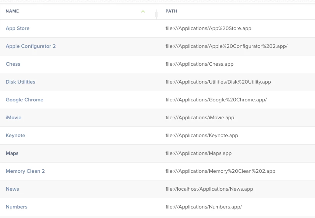The width and height of the screenshot is (315, 218).
Task: Click the Memory Clean 2 link
Action: [25, 171]
